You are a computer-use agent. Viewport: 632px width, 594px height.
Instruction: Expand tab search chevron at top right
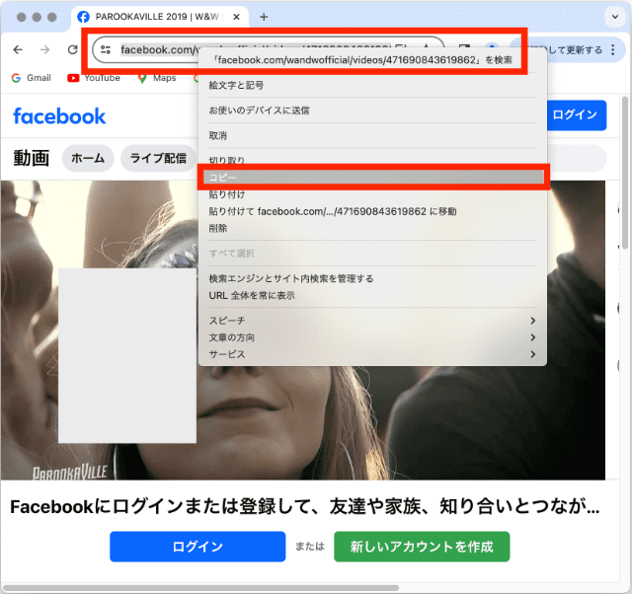pos(615,17)
